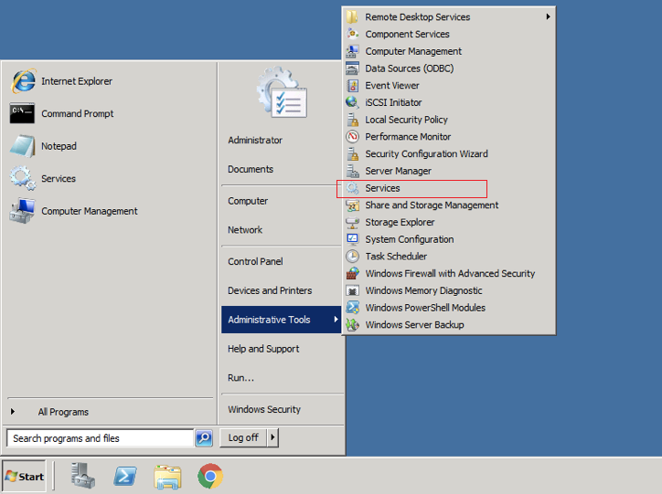Image resolution: width=662 pixels, height=494 pixels.
Task: Click the Log off button
Action: point(243,437)
